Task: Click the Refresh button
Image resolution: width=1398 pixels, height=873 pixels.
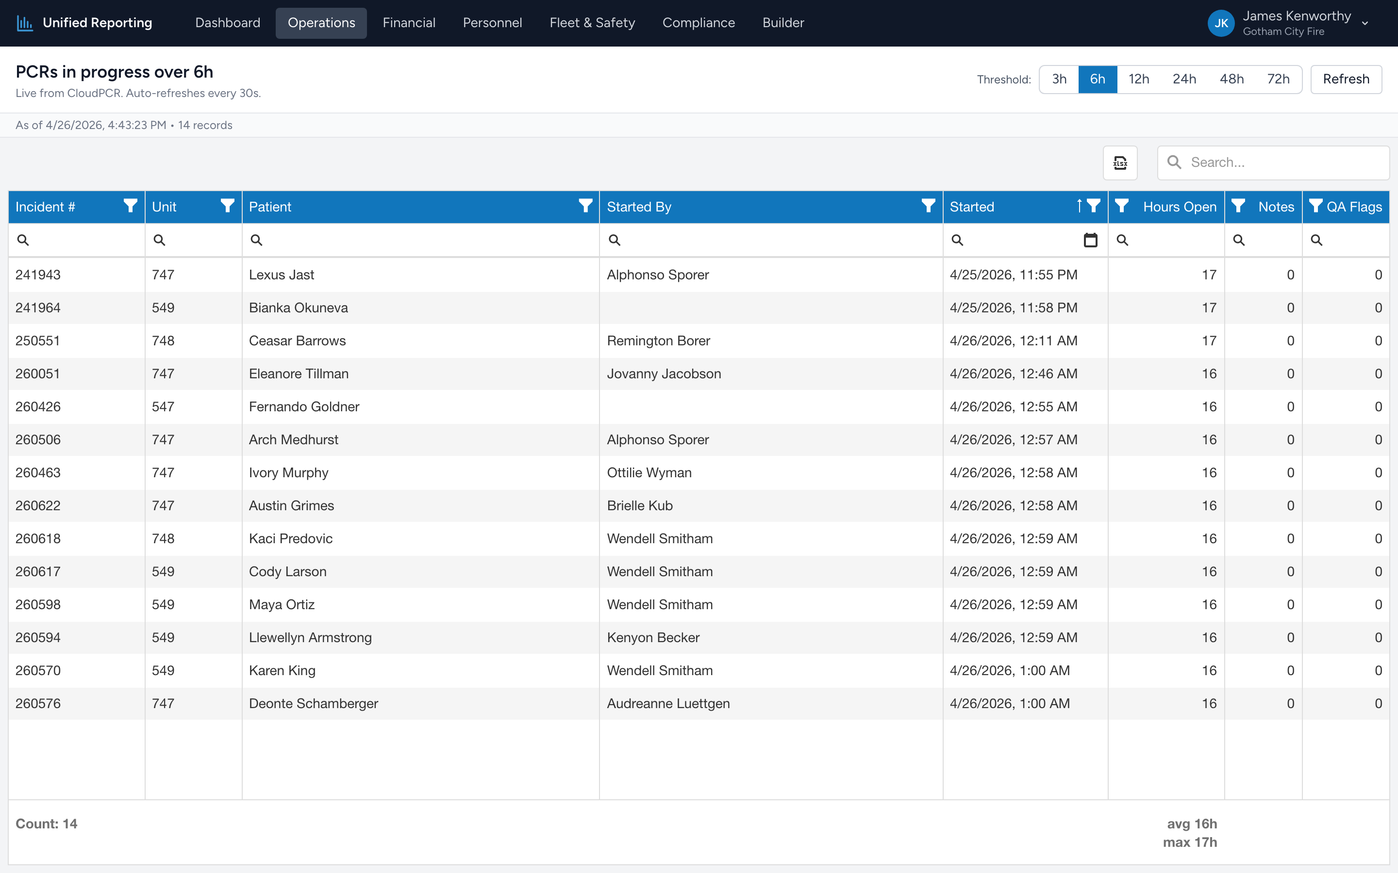Action: [x=1346, y=79]
